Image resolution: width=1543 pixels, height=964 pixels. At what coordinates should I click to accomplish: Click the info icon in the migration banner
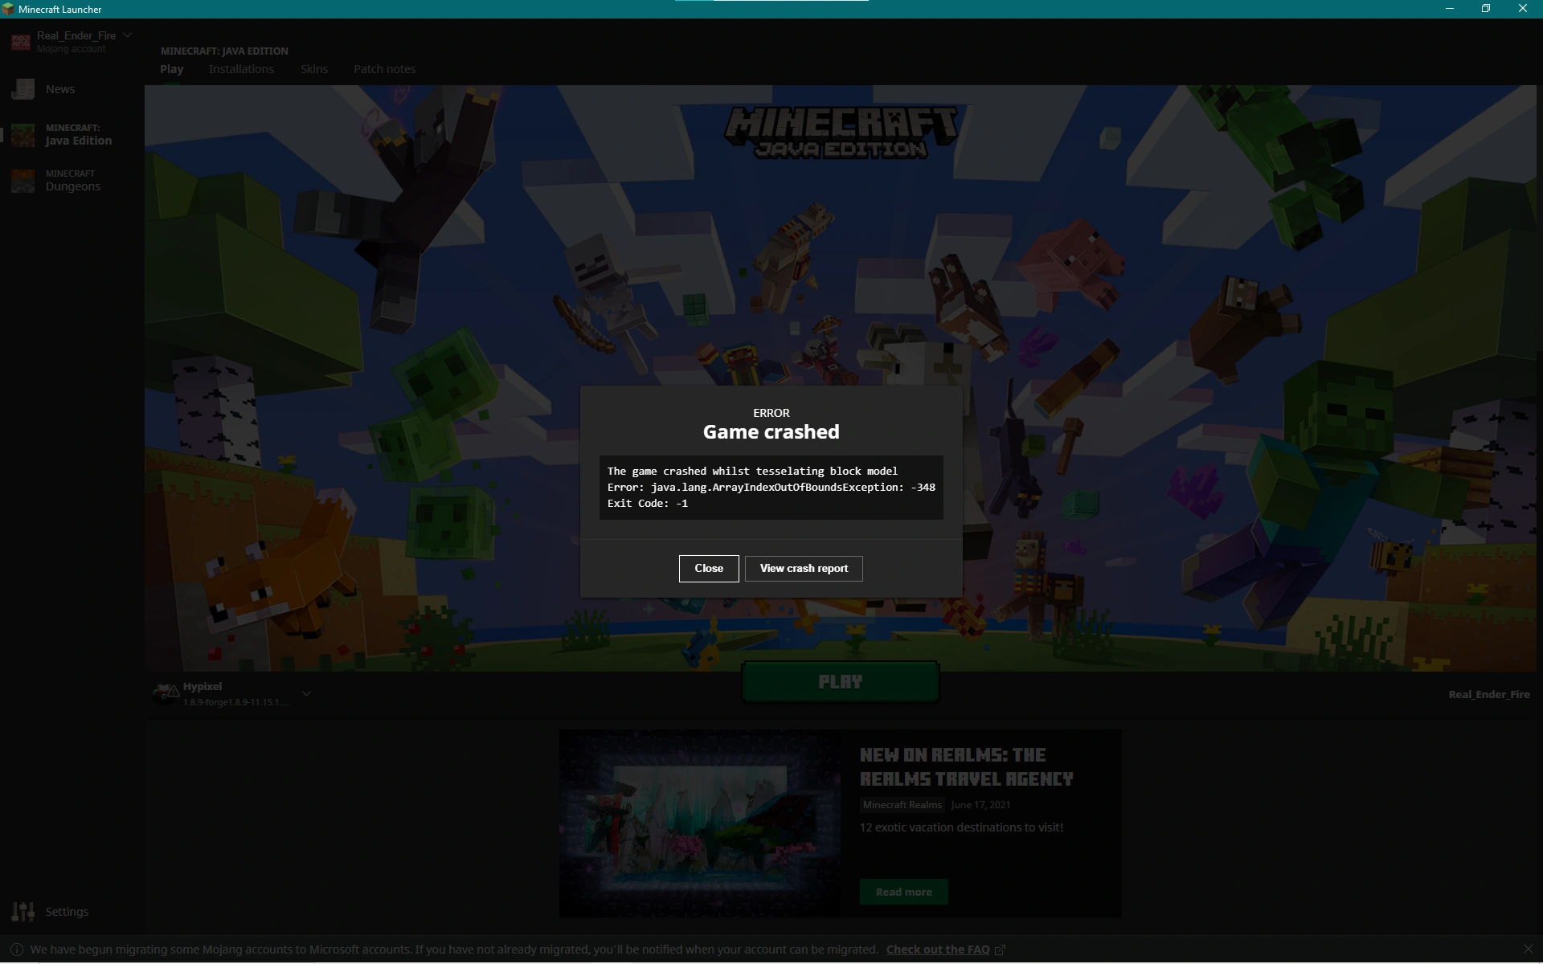17,950
